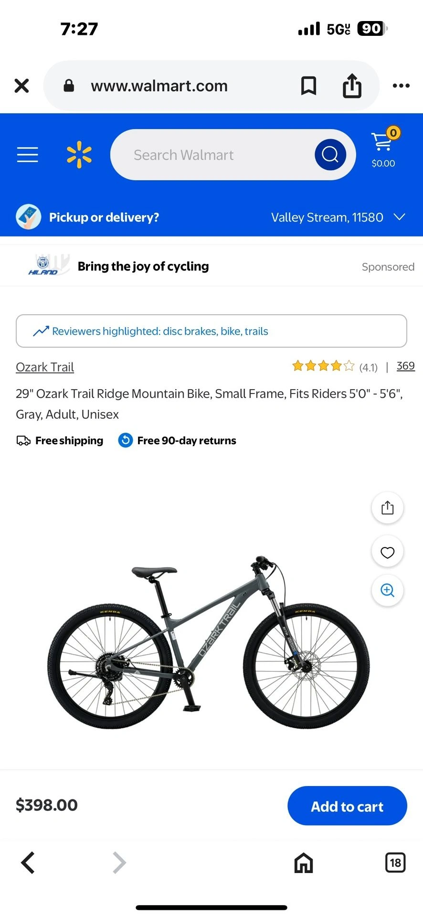The width and height of the screenshot is (423, 918).
Task: Open the shopping cart
Action: (x=383, y=149)
